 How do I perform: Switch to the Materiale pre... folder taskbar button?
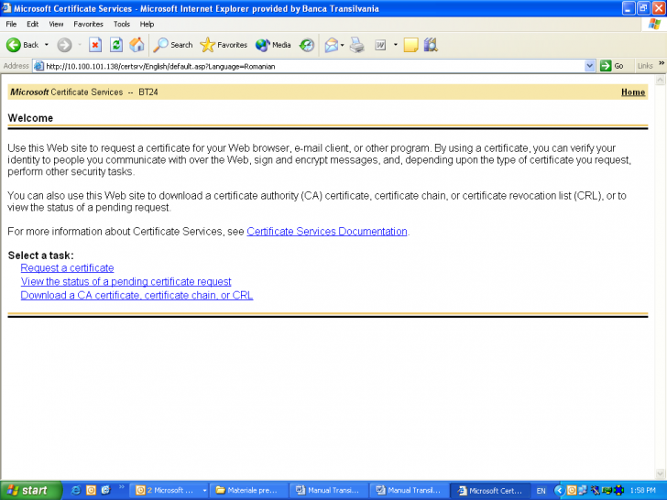250,490
